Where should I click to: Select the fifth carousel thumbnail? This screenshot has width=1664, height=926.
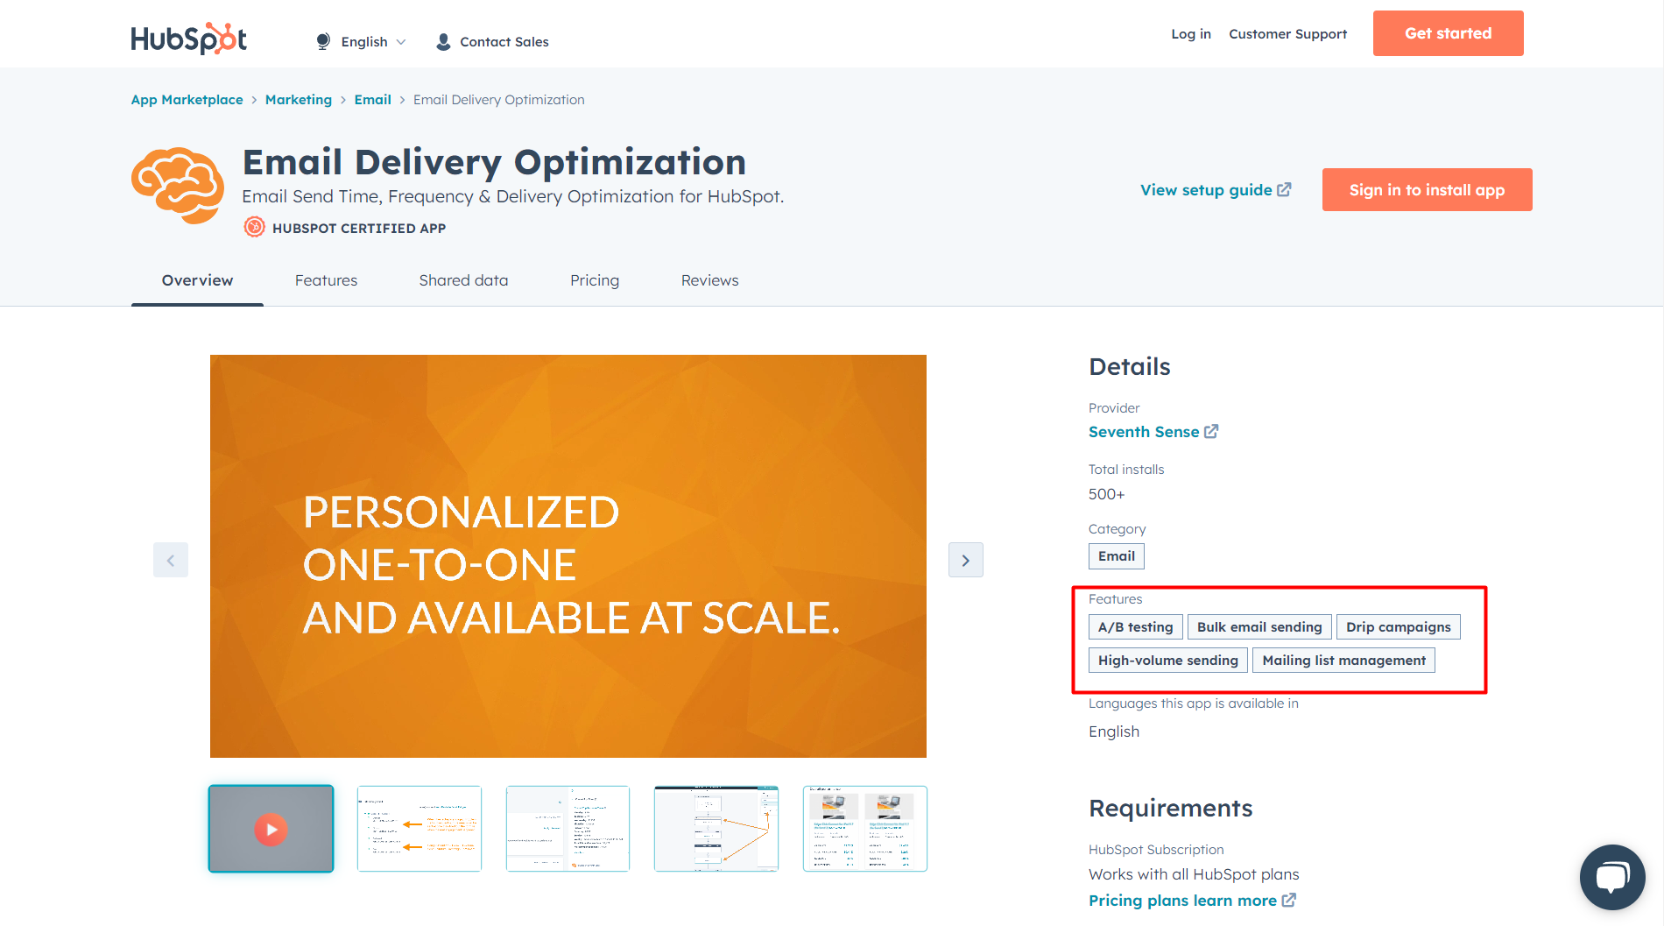coord(865,829)
